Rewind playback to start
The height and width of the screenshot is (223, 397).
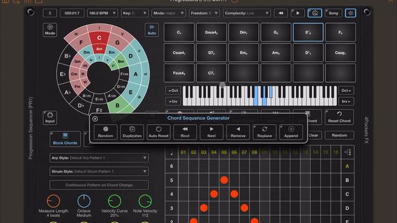[x=281, y=13]
